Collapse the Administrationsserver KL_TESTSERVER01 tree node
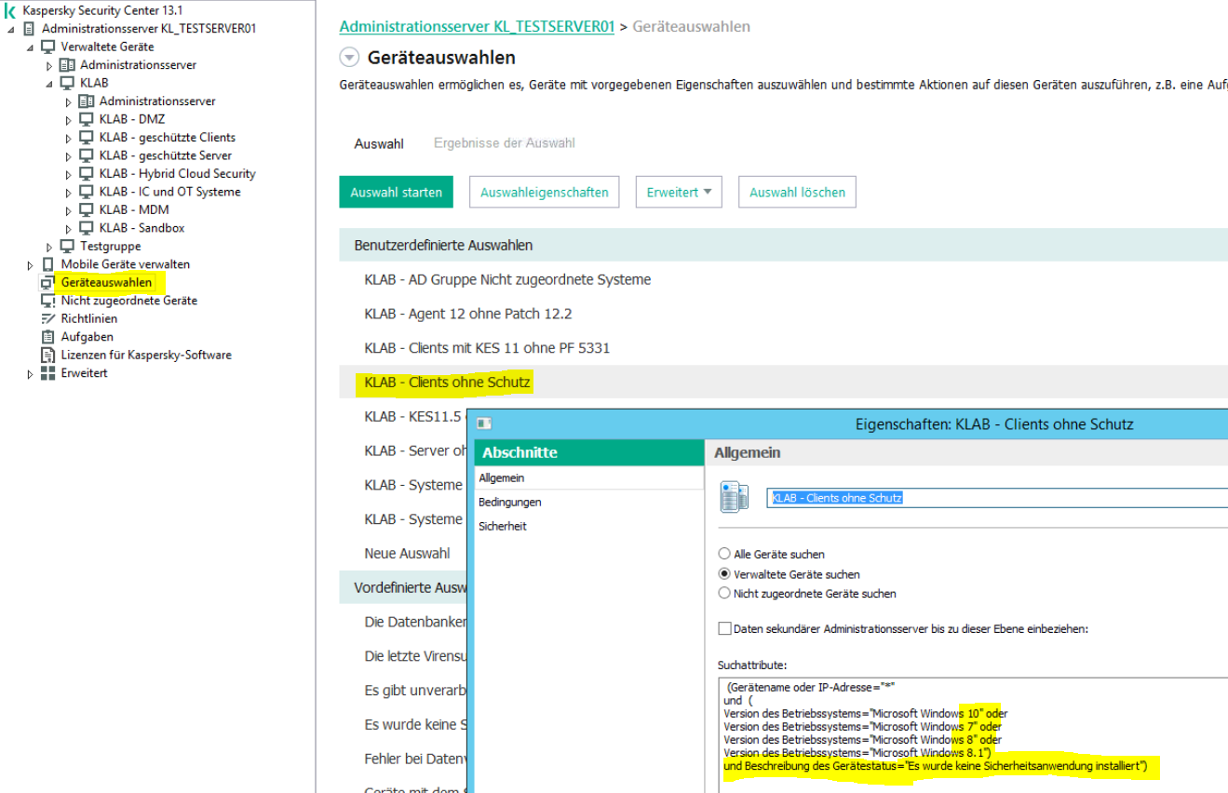1228x793 pixels. [x=11, y=29]
